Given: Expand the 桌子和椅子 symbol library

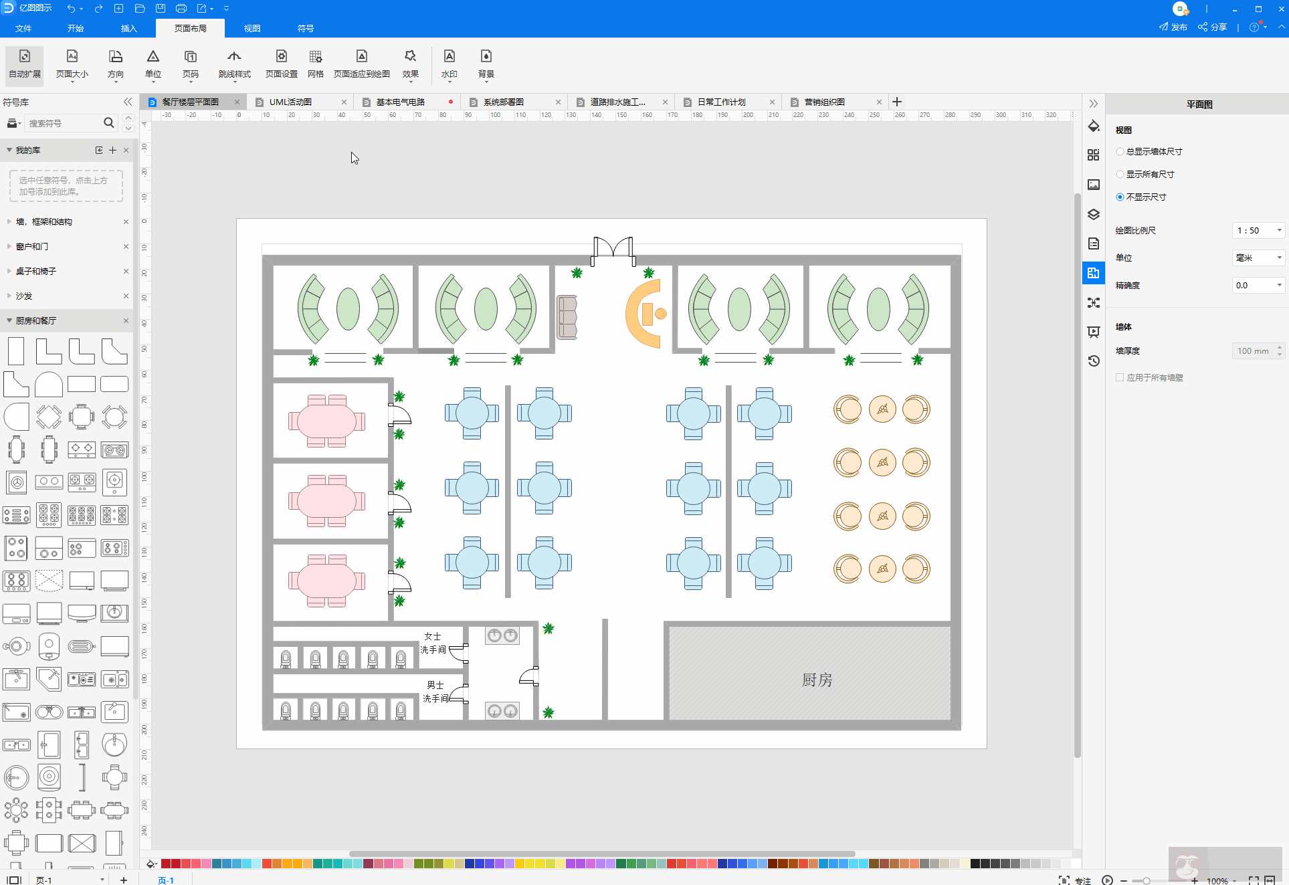Looking at the screenshot, I should 36,272.
